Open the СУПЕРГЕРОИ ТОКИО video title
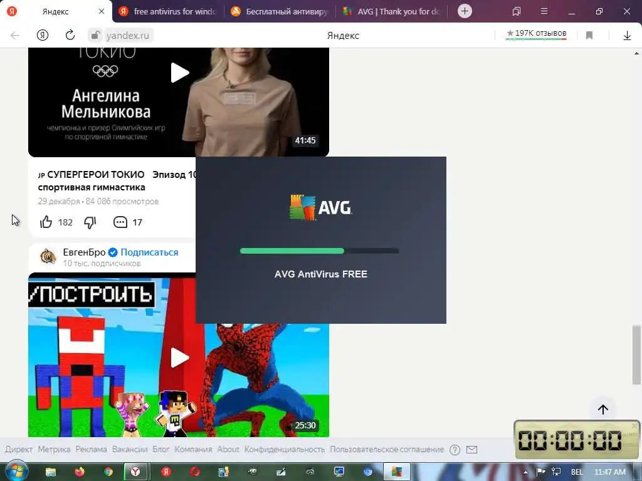The image size is (642, 481). (x=117, y=181)
